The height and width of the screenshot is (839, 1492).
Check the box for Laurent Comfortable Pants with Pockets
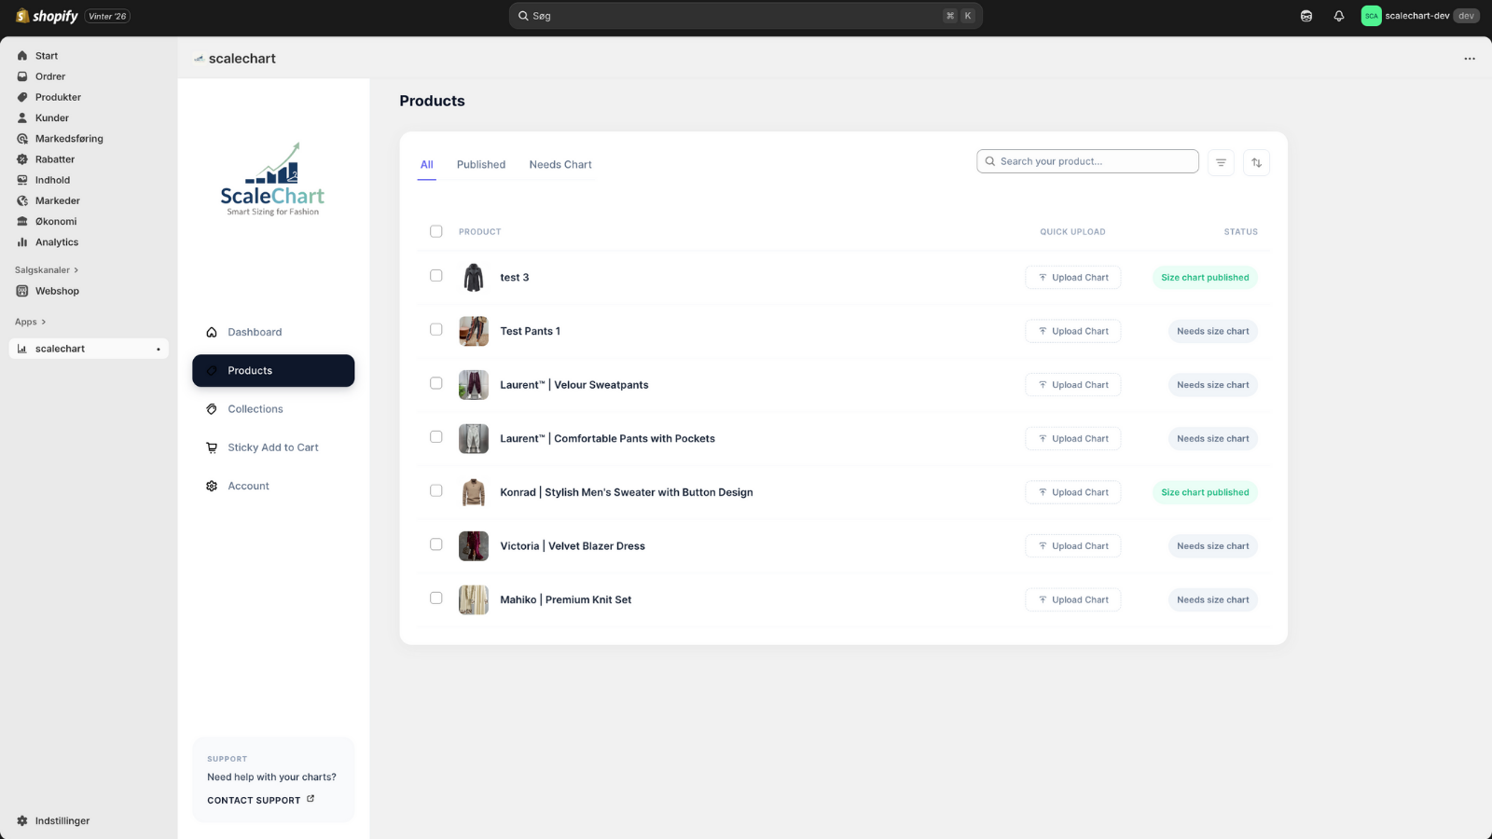[436, 437]
